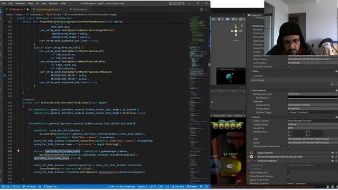Toggle primary side bar layout icon
Viewport: 338px width, 190px height.
[171, 4]
